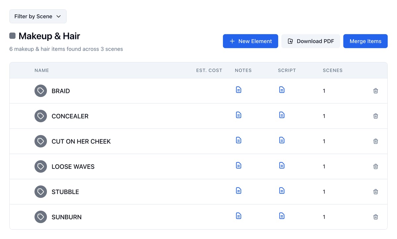Show notes for the STUBBLE item
397x239 pixels.
tap(239, 190)
